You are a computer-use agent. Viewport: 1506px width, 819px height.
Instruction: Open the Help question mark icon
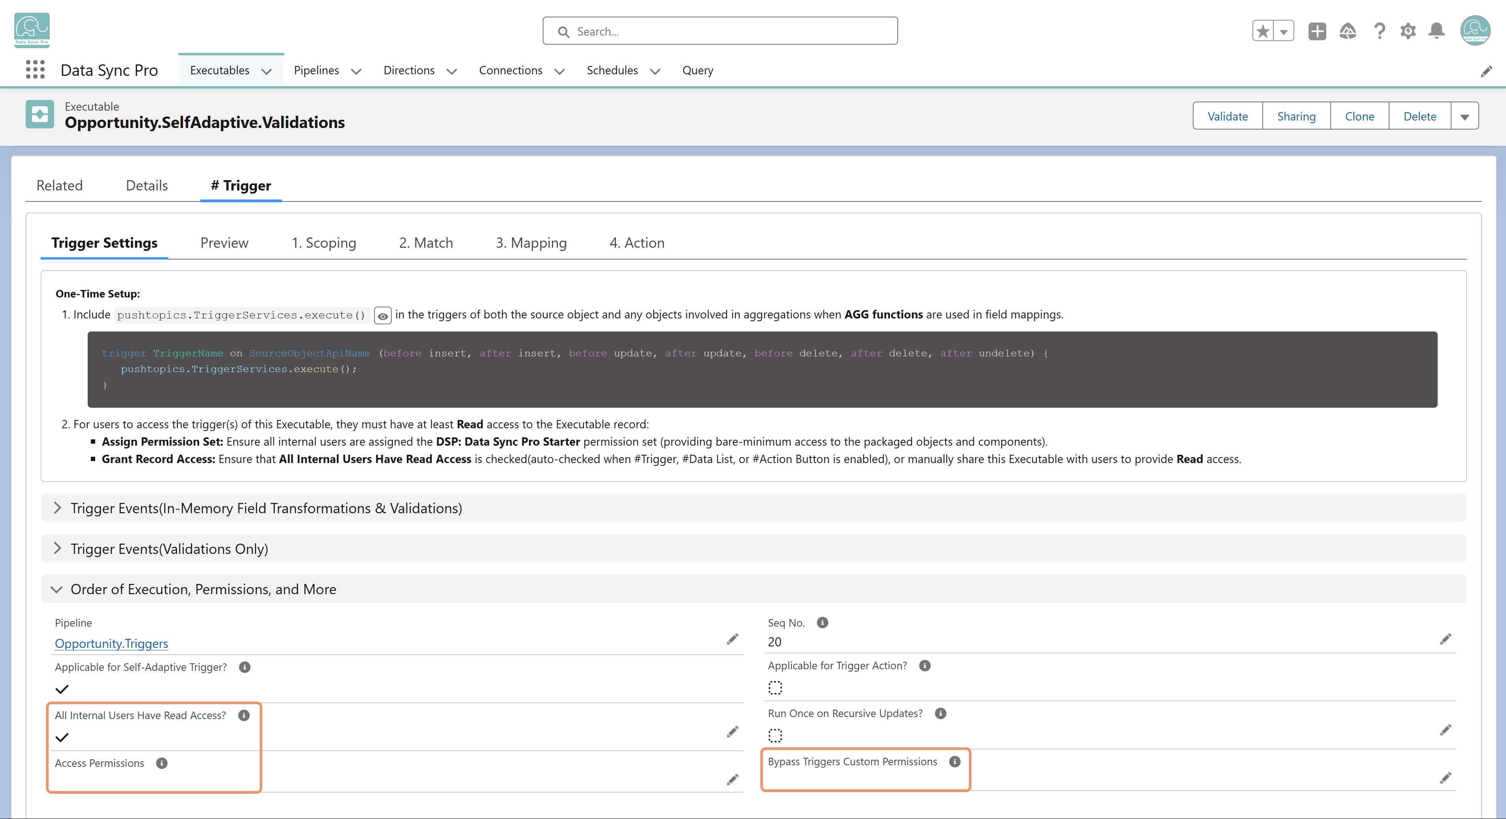[x=1379, y=31]
